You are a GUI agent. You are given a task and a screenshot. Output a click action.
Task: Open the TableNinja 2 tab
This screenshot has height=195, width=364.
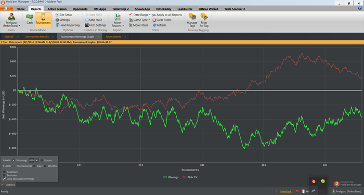120,9
